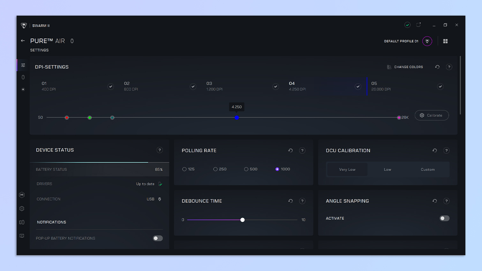Click the Debounce Time slider knob
482x271 pixels.
[243, 220]
